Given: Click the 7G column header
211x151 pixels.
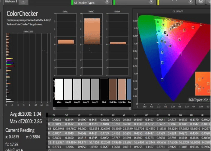Looking at the screenshot, I should point(102,115).
